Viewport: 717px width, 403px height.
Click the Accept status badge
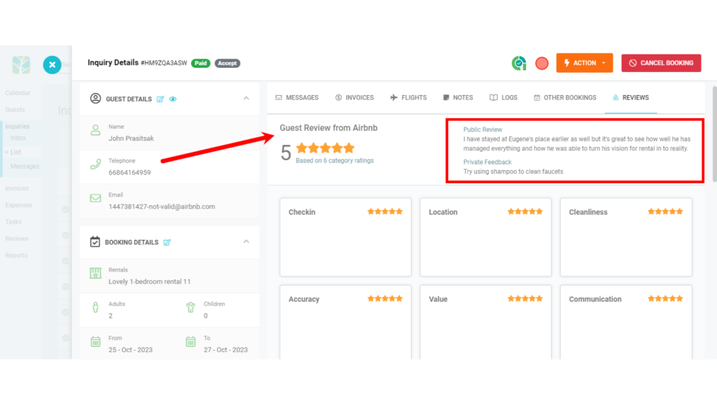[228, 63]
